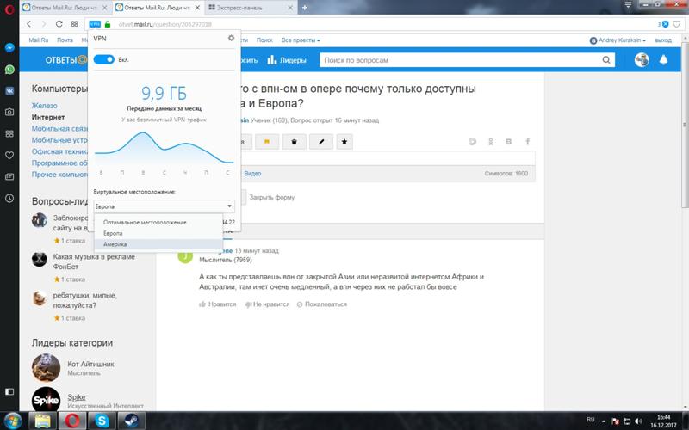
Task: Open WhatsApp in Opera sidebar
Action: click(9, 70)
